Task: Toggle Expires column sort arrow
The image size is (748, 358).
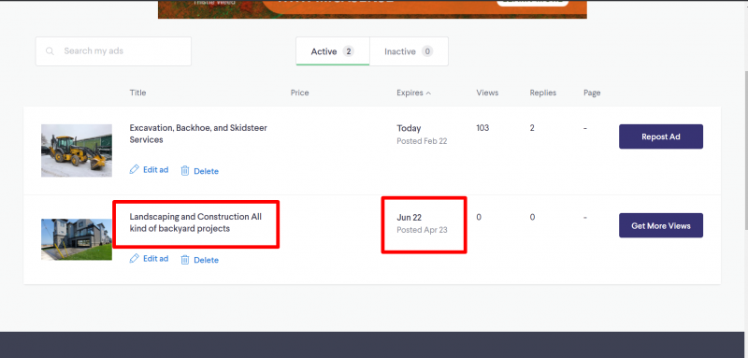Action: click(428, 93)
